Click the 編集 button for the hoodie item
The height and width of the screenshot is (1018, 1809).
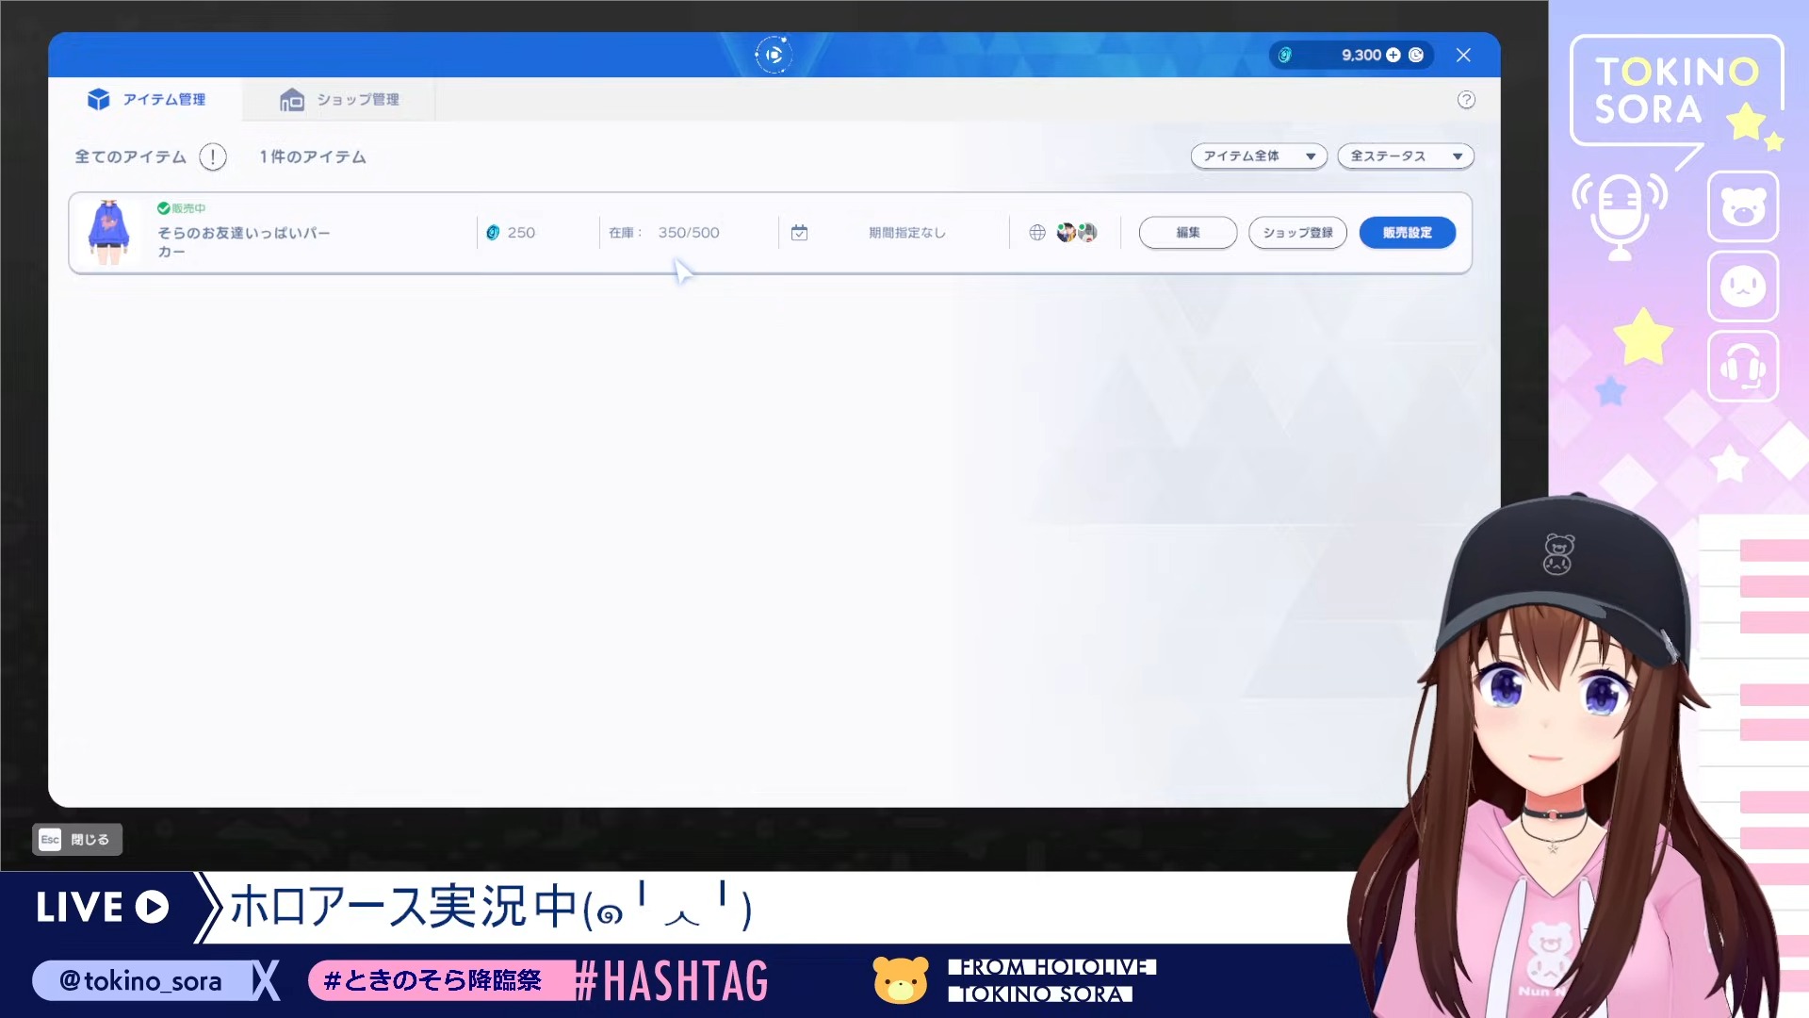pos(1188,233)
